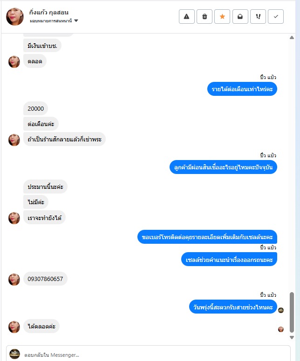Image resolution: width=300 pixels, height=361 pixels.
Task: Click the spam warning triangle icon
Action: click(x=186, y=17)
